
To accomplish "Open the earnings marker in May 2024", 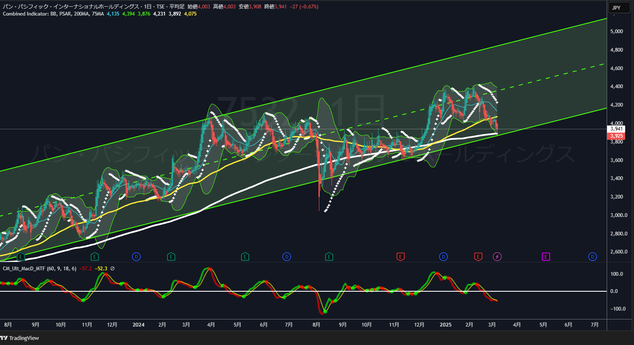I will [245, 256].
